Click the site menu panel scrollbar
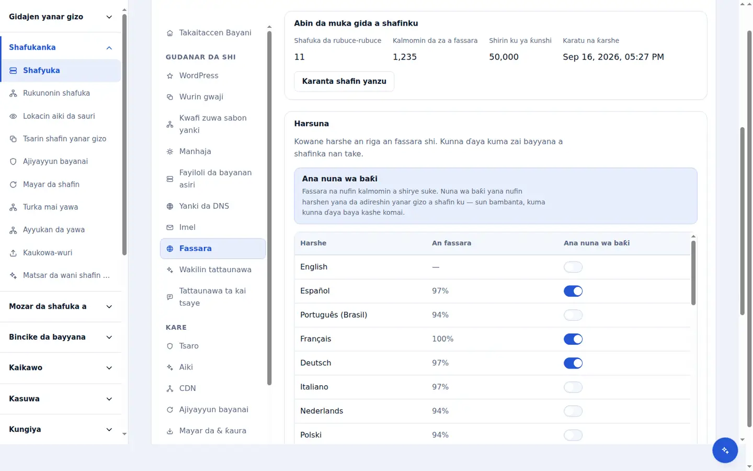753x471 pixels. [269, 208]
